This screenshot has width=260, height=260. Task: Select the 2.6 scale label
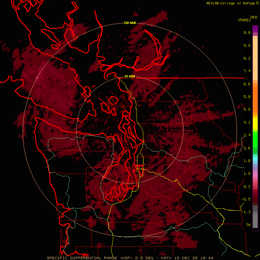(247, 148)
